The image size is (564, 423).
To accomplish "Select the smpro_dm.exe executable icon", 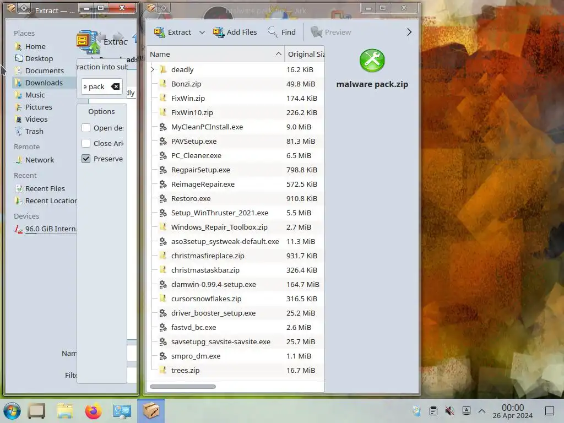I will tap(163, 356).
